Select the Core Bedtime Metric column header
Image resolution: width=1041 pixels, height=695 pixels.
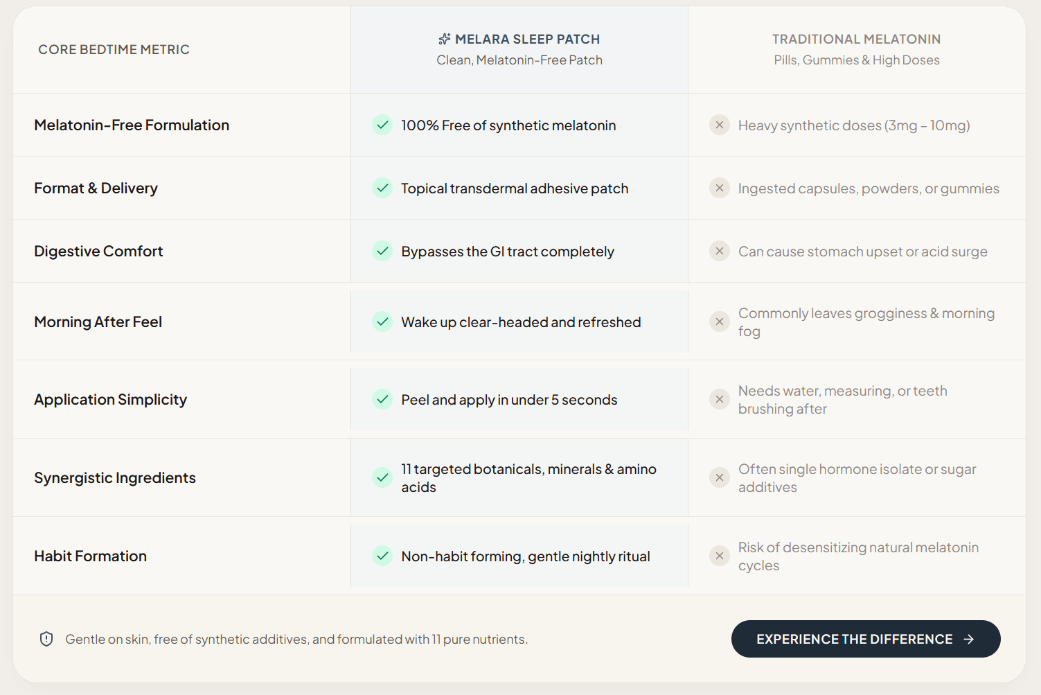[114, 49]
